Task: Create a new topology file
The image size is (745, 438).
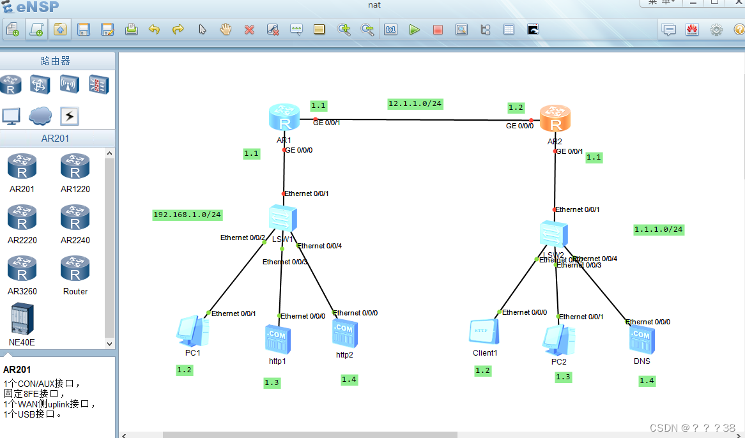Action: coord(13,30)
